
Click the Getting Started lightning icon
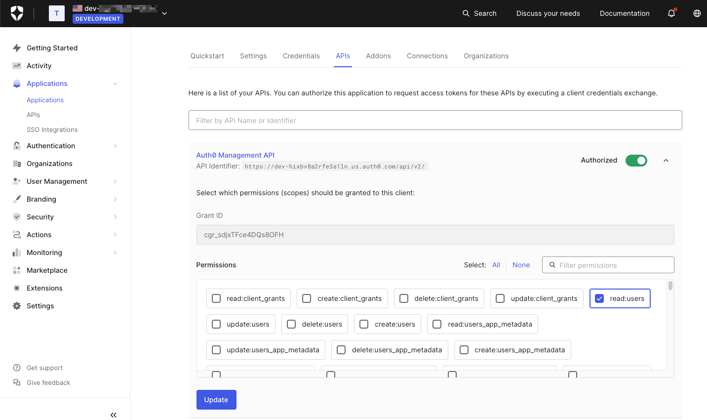point(17,48)
